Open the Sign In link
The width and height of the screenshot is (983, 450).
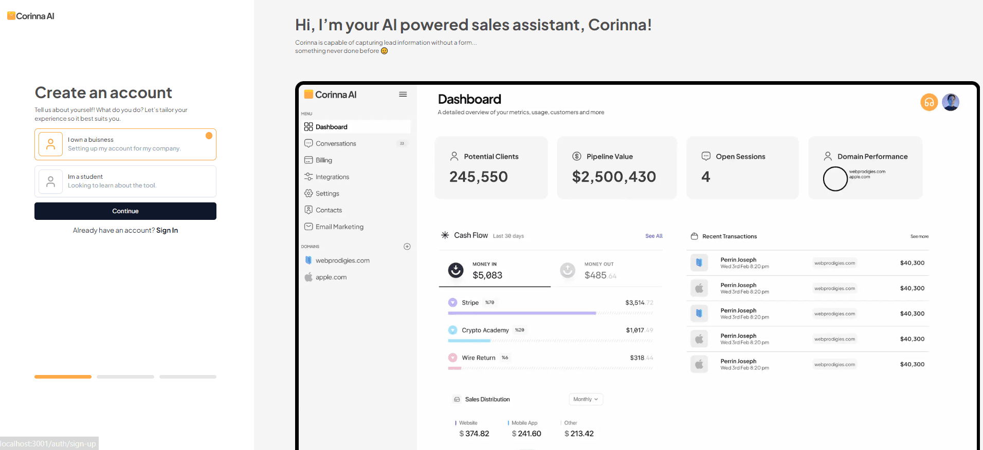click(x=167, y=230)
